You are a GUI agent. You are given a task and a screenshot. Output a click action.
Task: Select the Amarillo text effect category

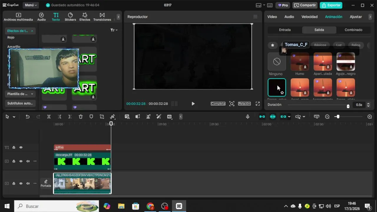click(x=14, y=47)
